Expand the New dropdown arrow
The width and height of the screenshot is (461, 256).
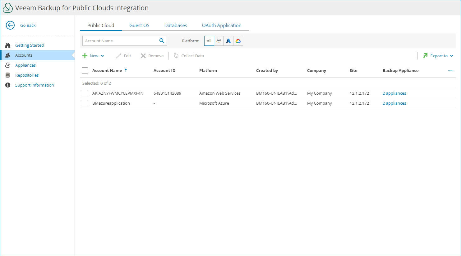pos(102,56)
